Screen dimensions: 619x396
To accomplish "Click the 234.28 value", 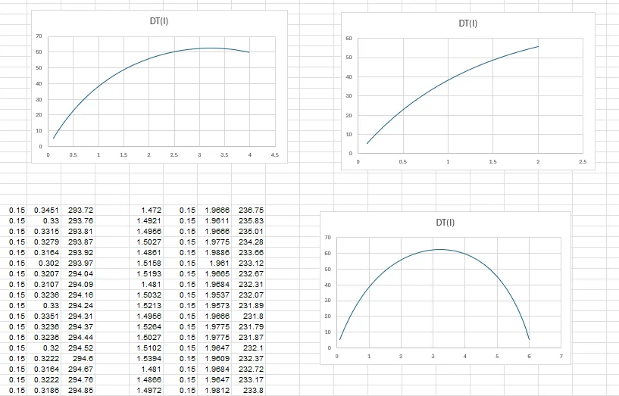I will 249,242.
